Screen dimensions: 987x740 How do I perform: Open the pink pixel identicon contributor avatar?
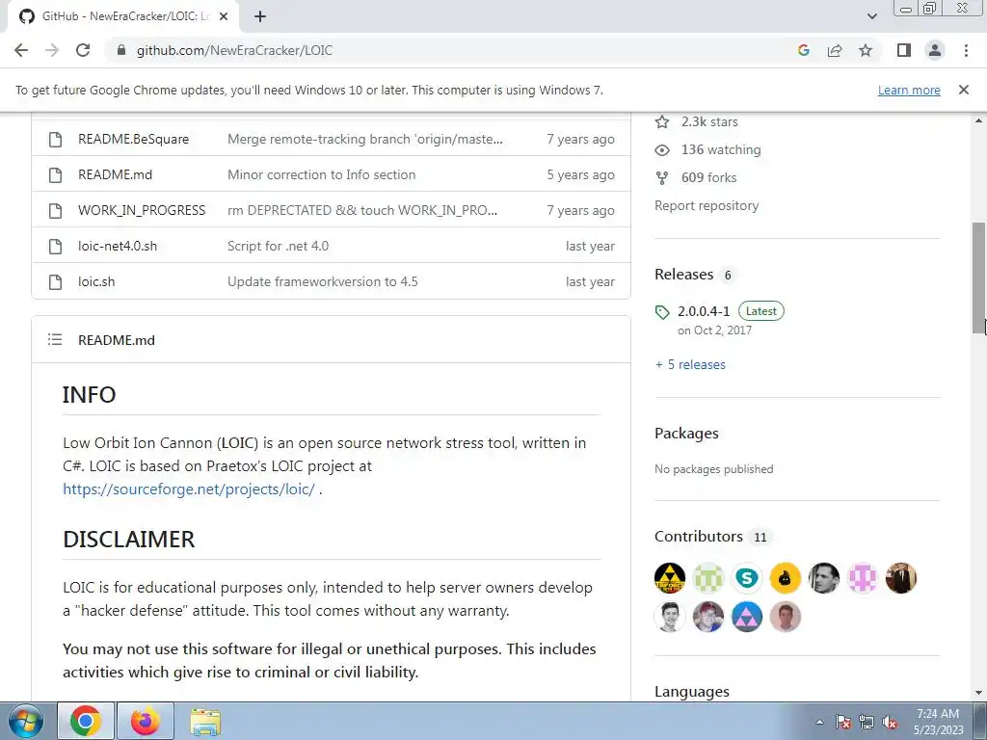click(x=863, y=578)
